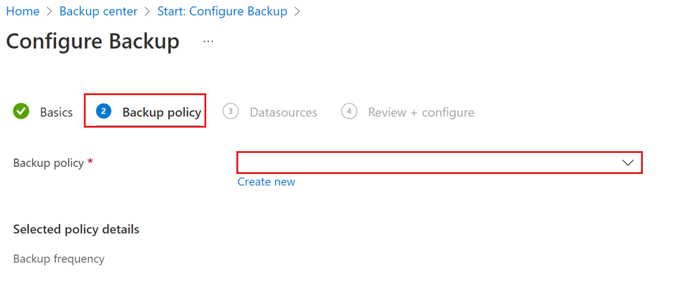Expand the Backup policy dropdown arrow
This screenshot has height=289, width=673.
627,163
